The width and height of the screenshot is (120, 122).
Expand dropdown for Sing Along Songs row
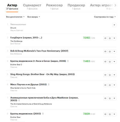(114, 75)
